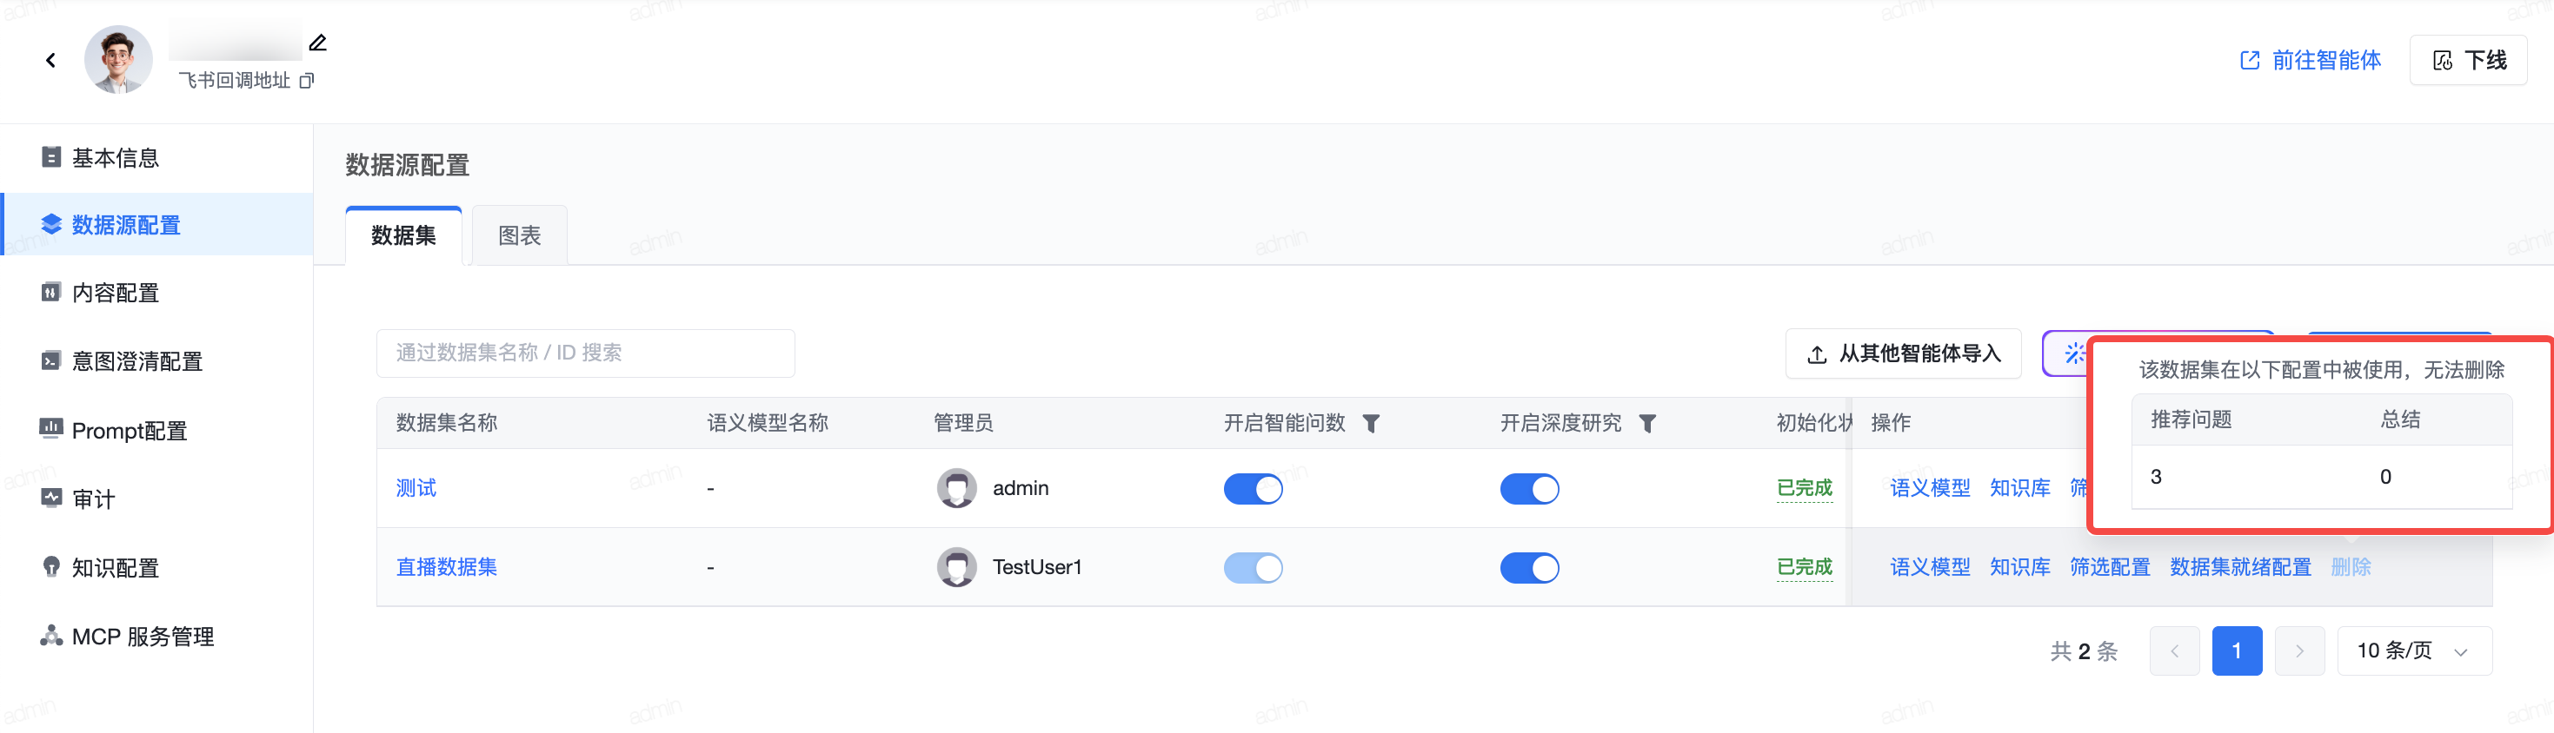This screenshot has width=2554, height=733.
Task: Switch to the 图表 tab
Action: 518,235
